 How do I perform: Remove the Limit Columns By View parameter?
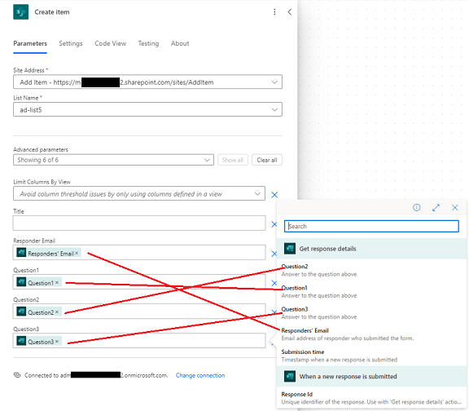274,195
